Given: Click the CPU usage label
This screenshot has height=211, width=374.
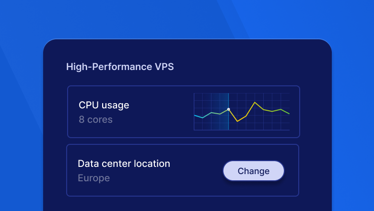Looking at the screenshot, I should (104, 105).
